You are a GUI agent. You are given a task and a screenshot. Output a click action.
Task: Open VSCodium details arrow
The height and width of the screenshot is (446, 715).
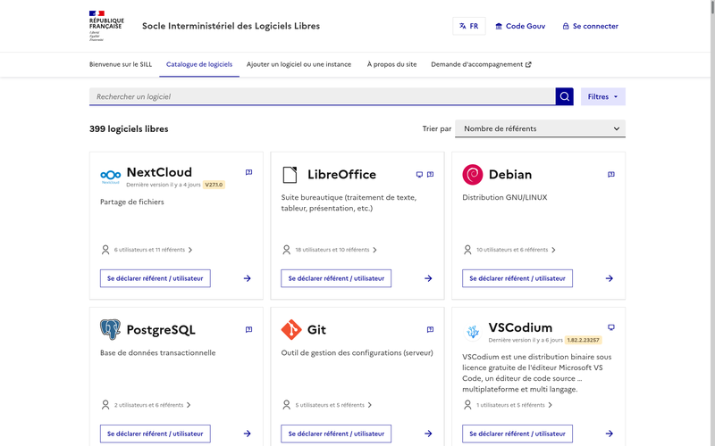click(x=610, y=434)
